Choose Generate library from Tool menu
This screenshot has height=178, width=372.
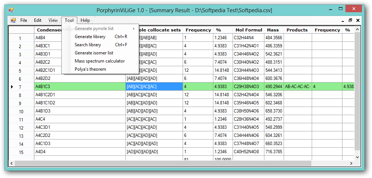pyautogui.click(x=100, y=37)
